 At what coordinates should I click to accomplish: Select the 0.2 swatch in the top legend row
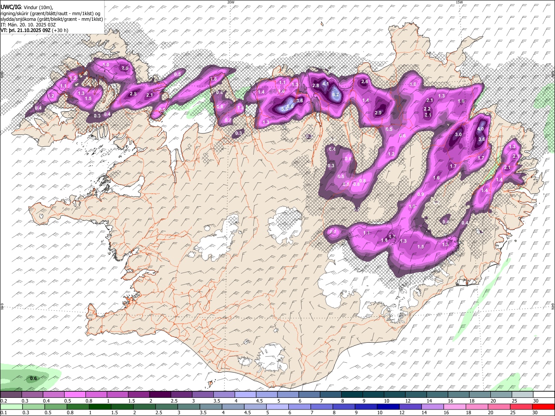pyautogui.click(x=11, y=394)
